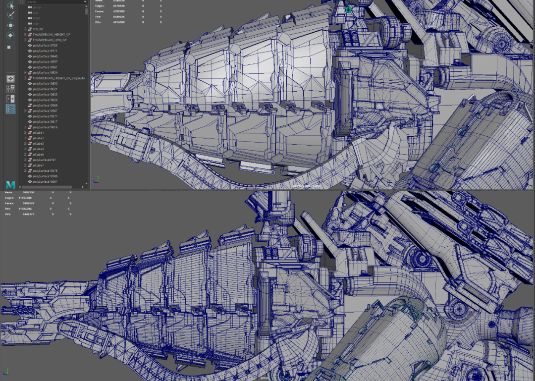This screenshot has height=381, width=535.
Task: Choose the Paint Selection tool
Action: pyautogui.click(x=10, y=15)
